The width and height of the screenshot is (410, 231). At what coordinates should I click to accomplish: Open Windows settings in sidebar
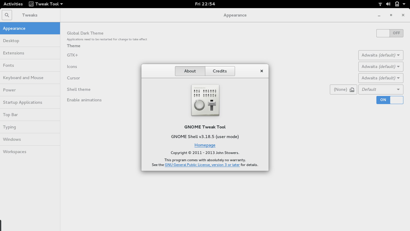pos(30,139)
